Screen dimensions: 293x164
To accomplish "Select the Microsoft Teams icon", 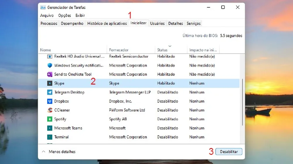I will (x=50, y=128).
